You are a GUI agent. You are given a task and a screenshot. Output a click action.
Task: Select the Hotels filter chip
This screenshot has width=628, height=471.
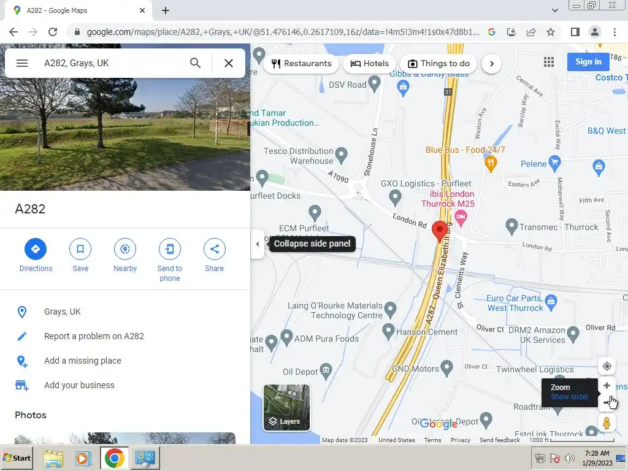pyautogui.click(x=369, y=63)
